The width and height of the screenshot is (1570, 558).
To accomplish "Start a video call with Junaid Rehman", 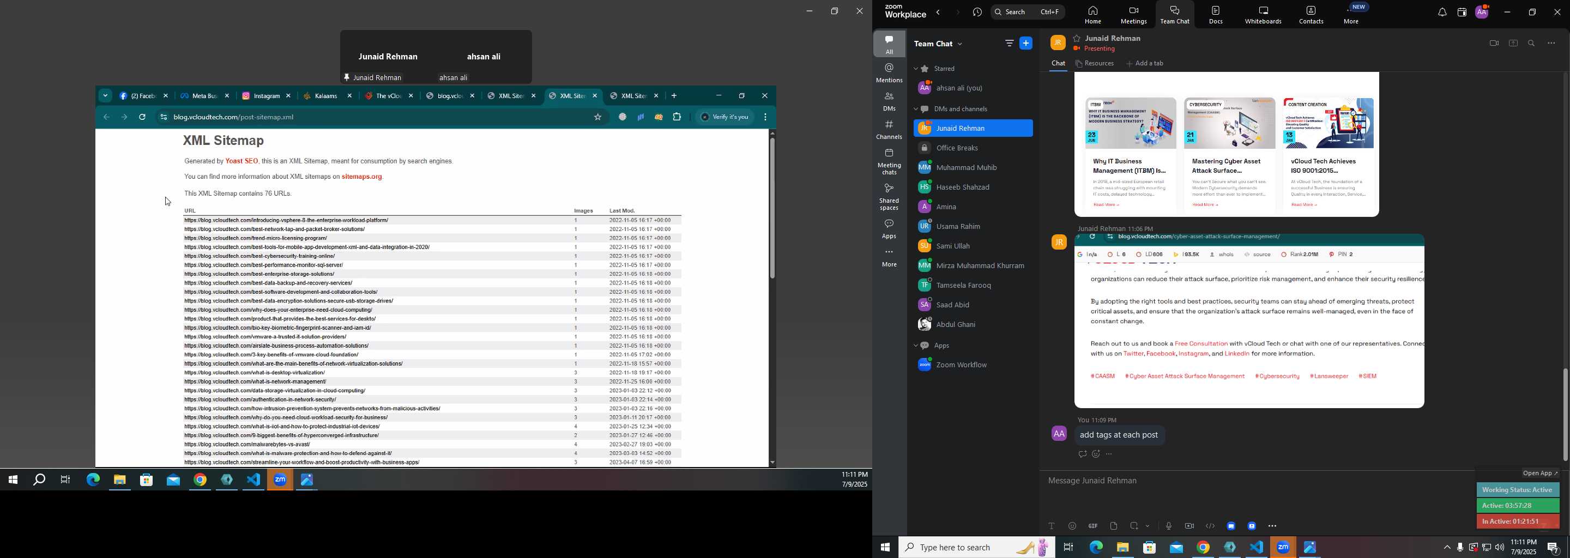I will (x=1493, y=43).
